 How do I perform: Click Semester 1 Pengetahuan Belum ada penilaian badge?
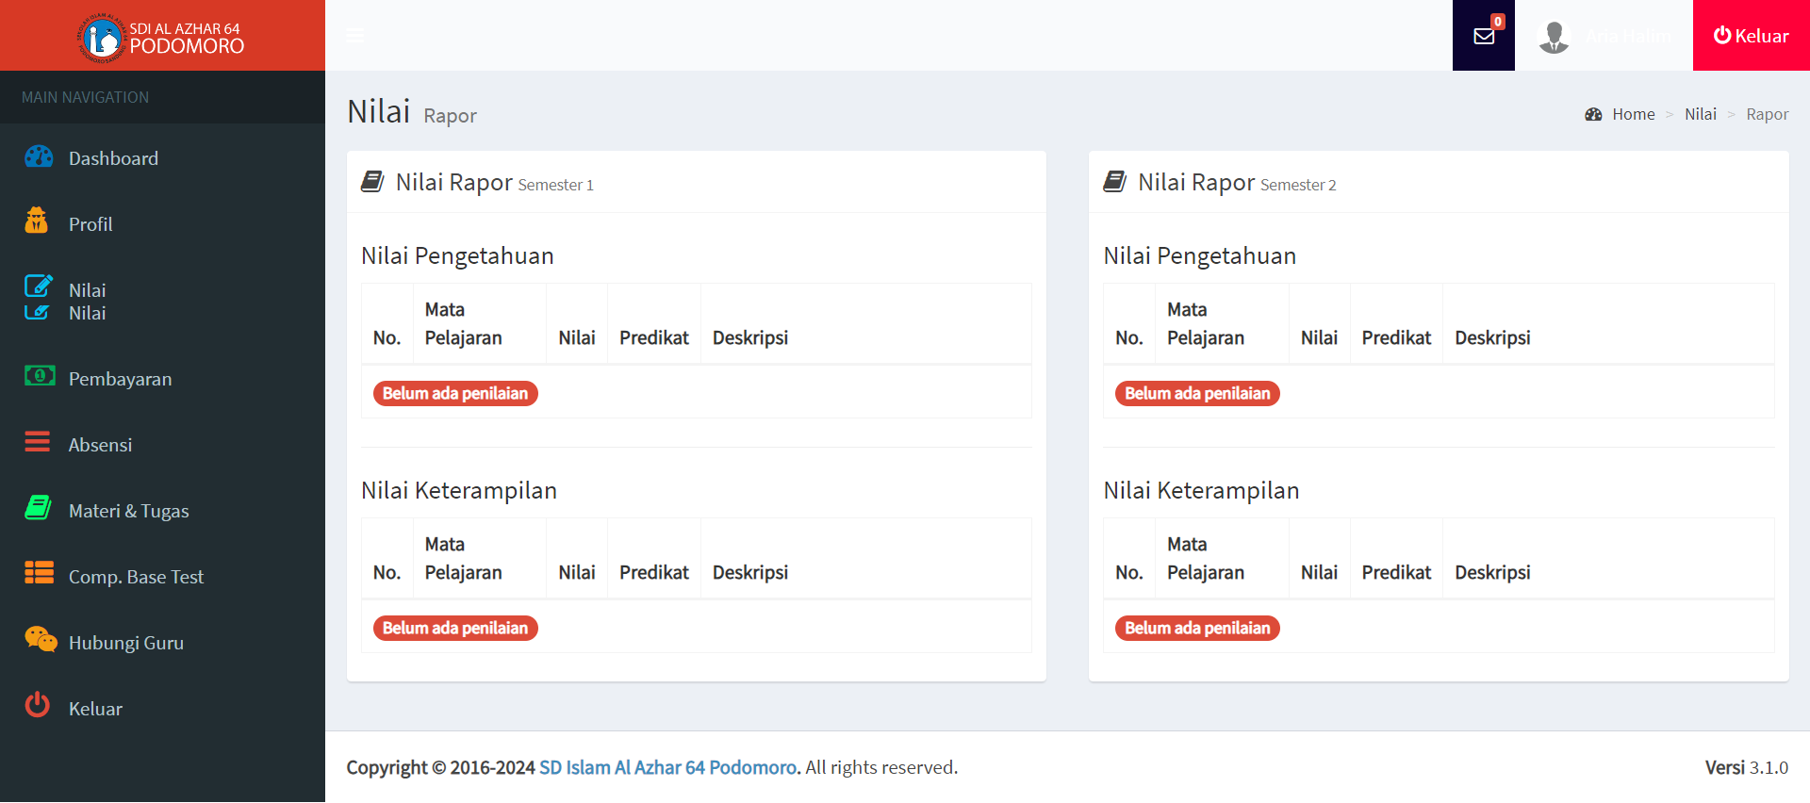455,393
